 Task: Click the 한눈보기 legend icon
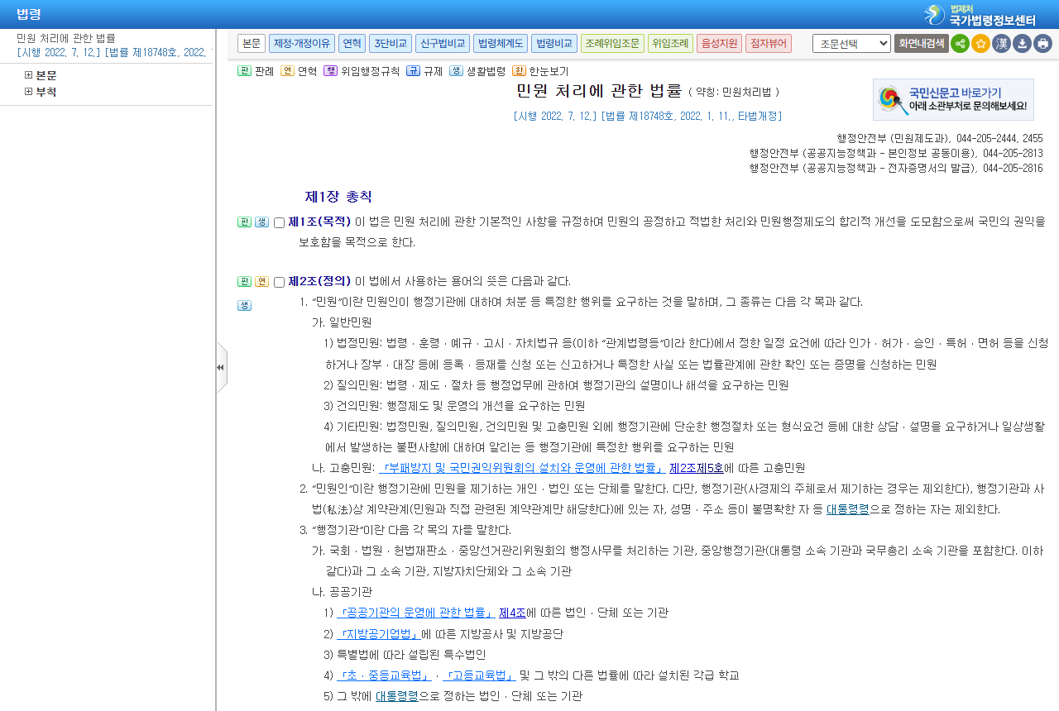(519, 71)
